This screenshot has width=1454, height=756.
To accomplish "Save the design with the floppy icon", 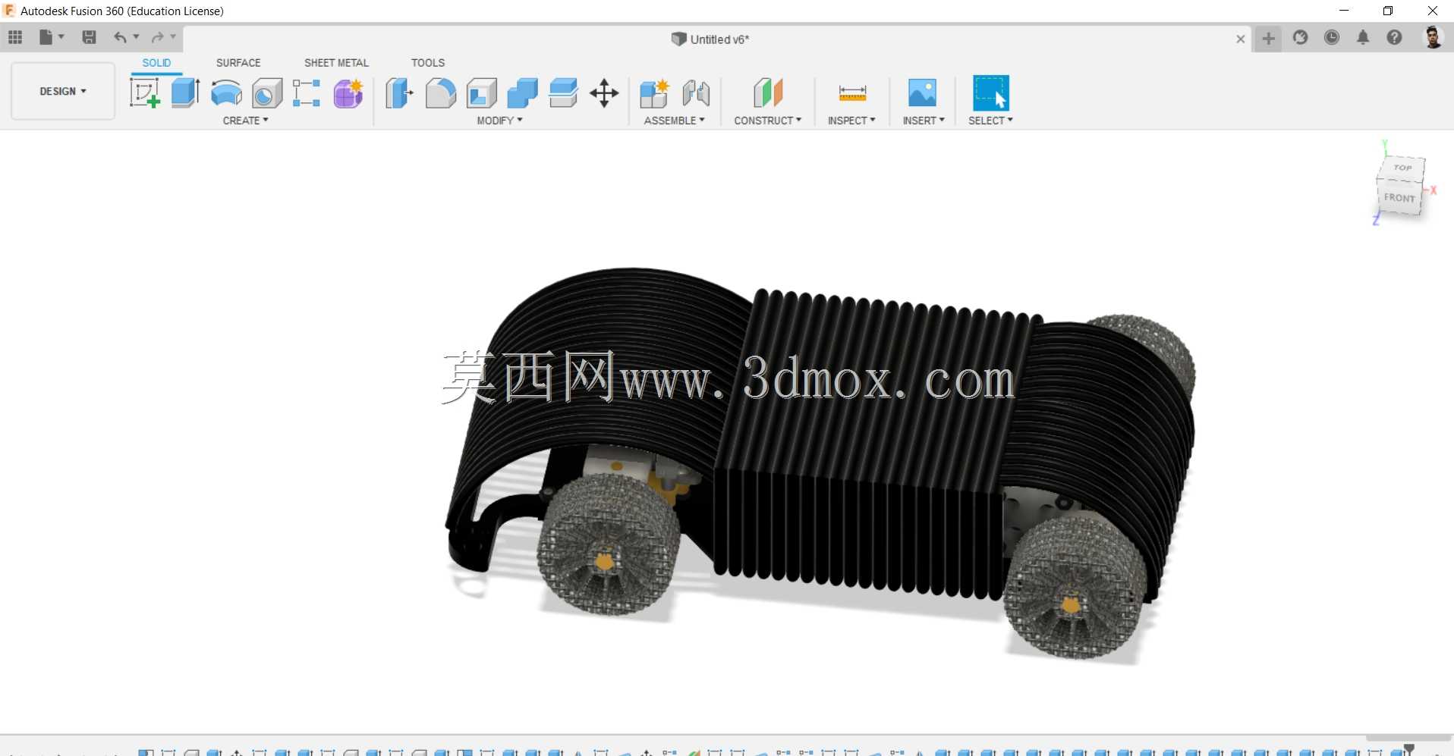I will pyautogui.click(x=89, y=37).
